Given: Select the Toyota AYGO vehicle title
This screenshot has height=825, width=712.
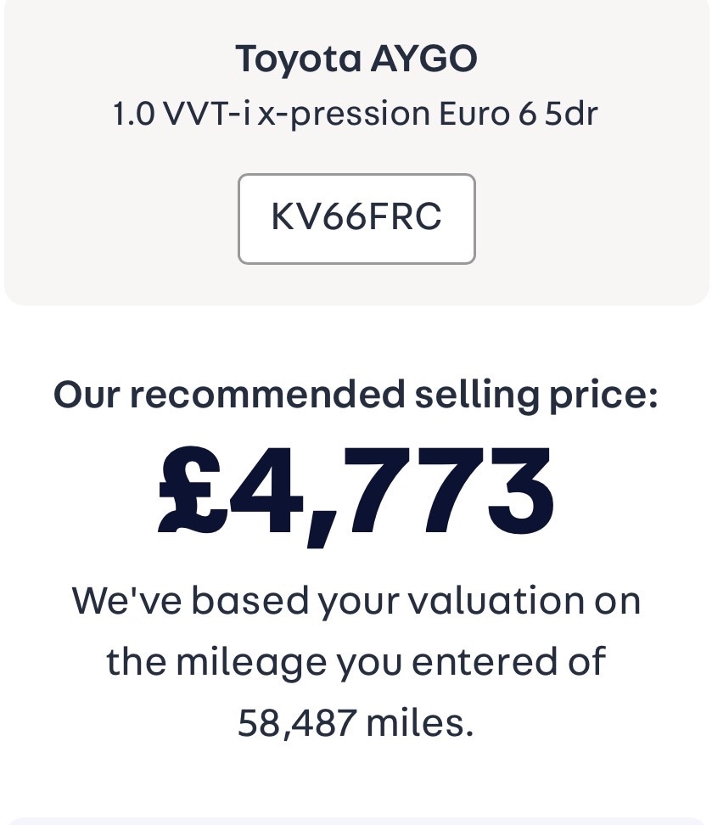Looking at the screenshot, I should pyautogui.click(x=356, y=59).
